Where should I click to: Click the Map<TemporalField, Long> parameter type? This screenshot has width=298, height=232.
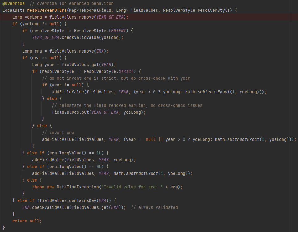coord(99,10)
